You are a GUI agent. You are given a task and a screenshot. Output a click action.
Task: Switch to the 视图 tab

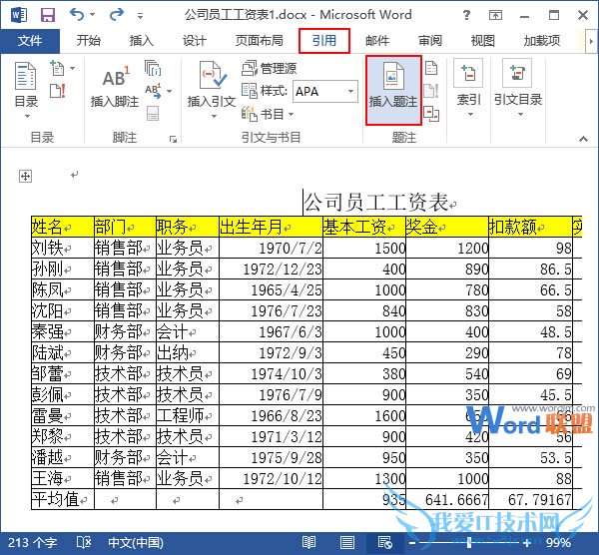tap(483, 41)
